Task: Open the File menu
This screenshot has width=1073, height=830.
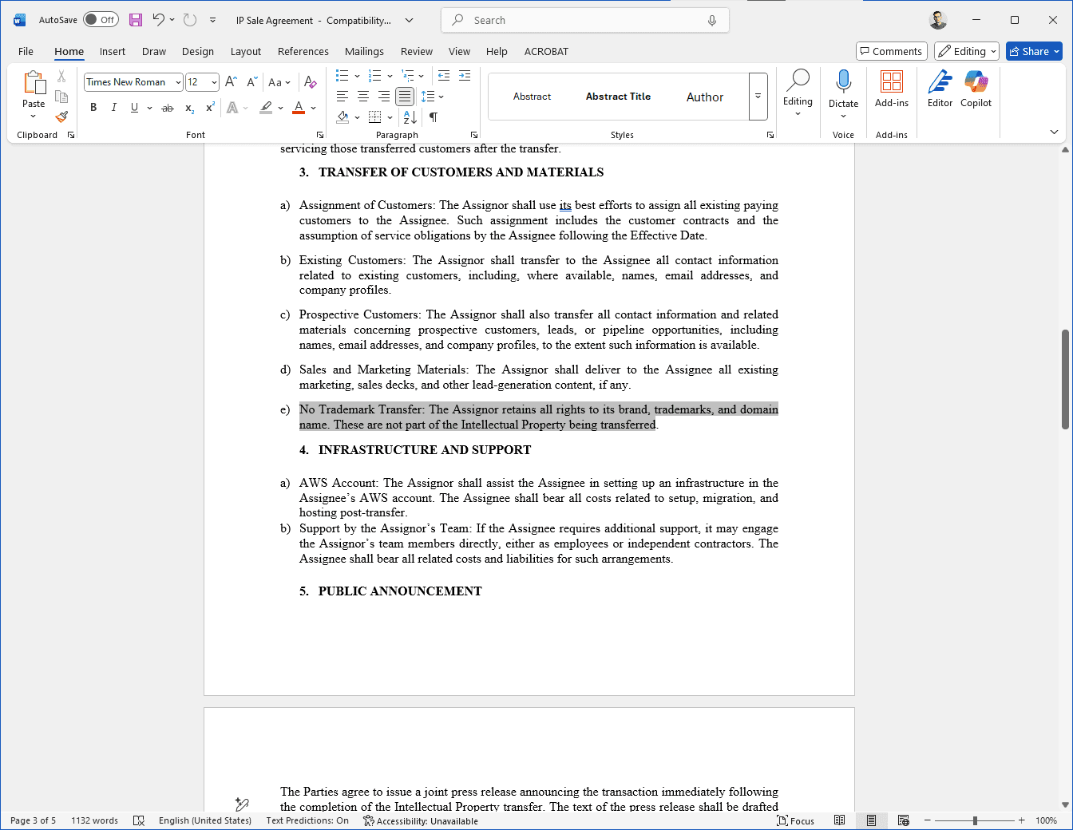Action: [26, 51]
